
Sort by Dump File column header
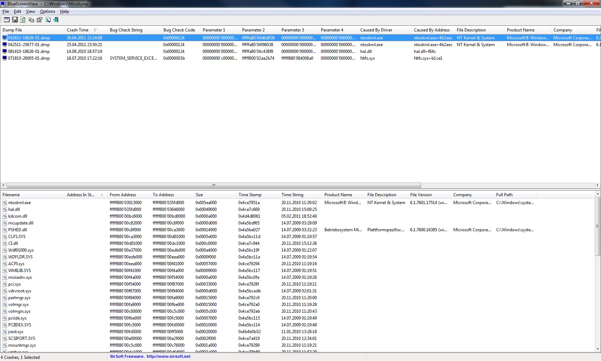click(32, 30)
